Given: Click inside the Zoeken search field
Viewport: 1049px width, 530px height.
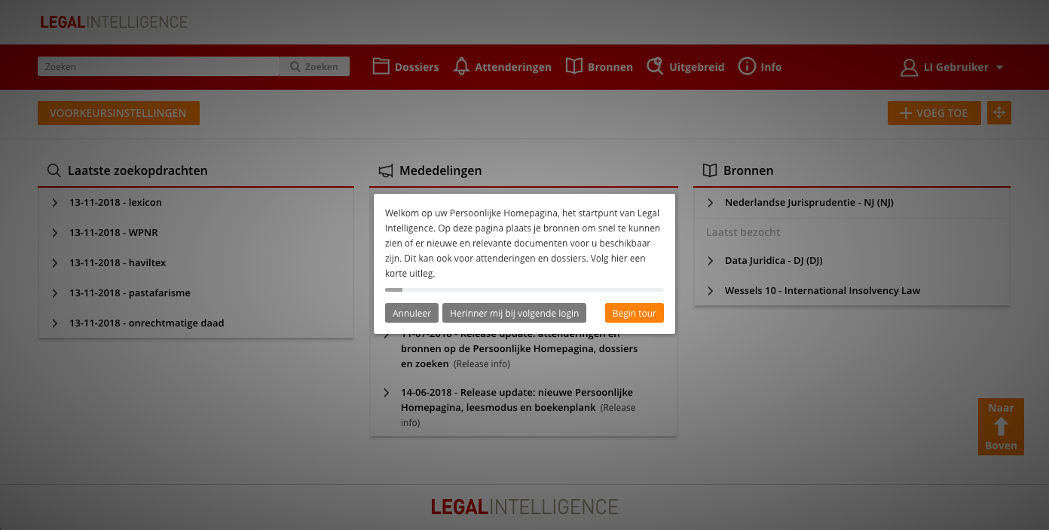Looking at the screenshot, I should [x=158, y=66].
